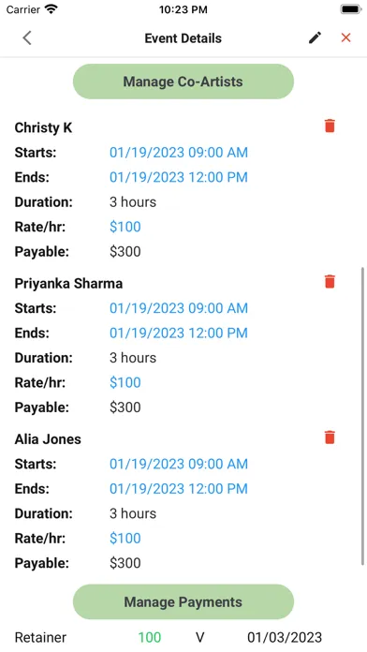Go back using the left chevron
367x652 pixels.
[x=27, y=37]
